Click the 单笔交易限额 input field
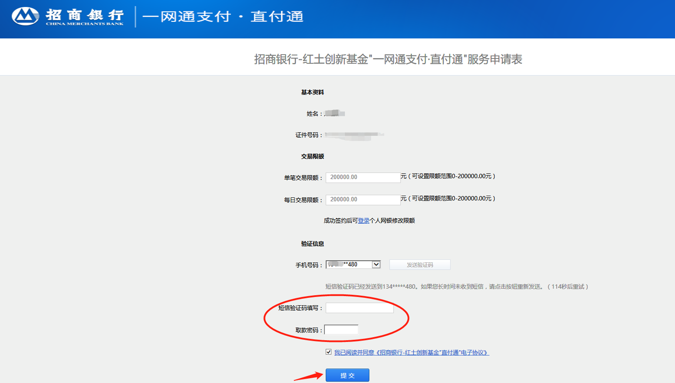Viewport: 675px width, 383px height. pyautogui.click(x=363, y=177)
